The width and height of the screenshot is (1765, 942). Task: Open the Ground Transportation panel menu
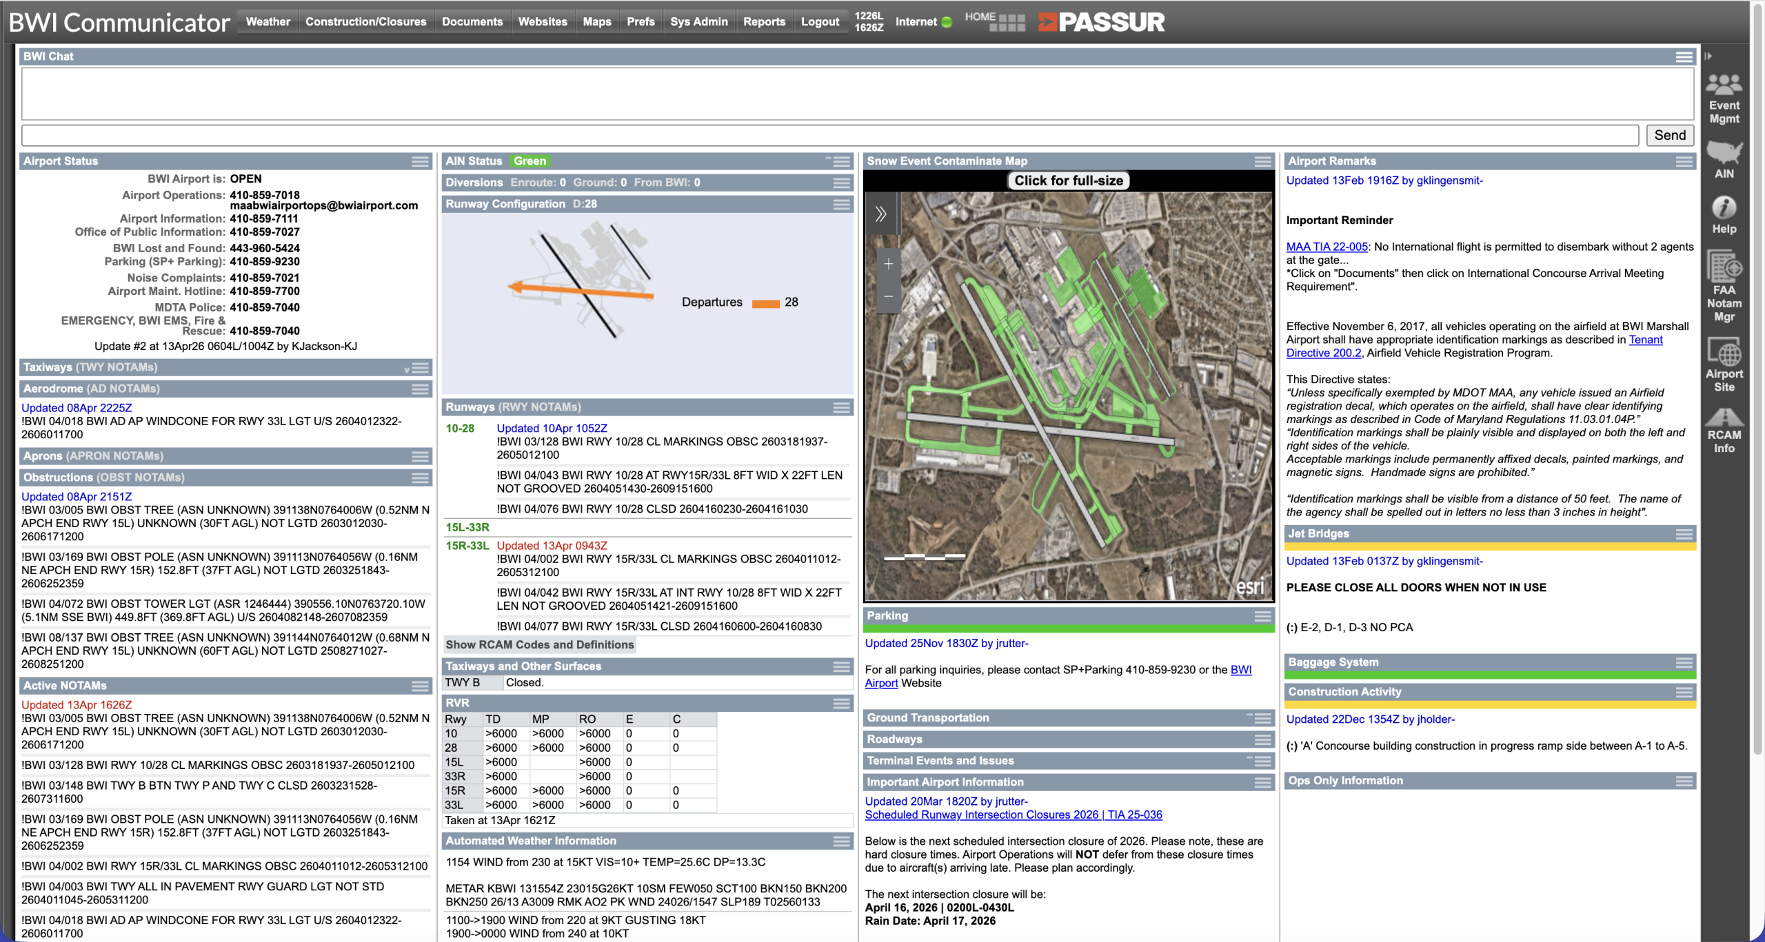(x=1262, y=718)
